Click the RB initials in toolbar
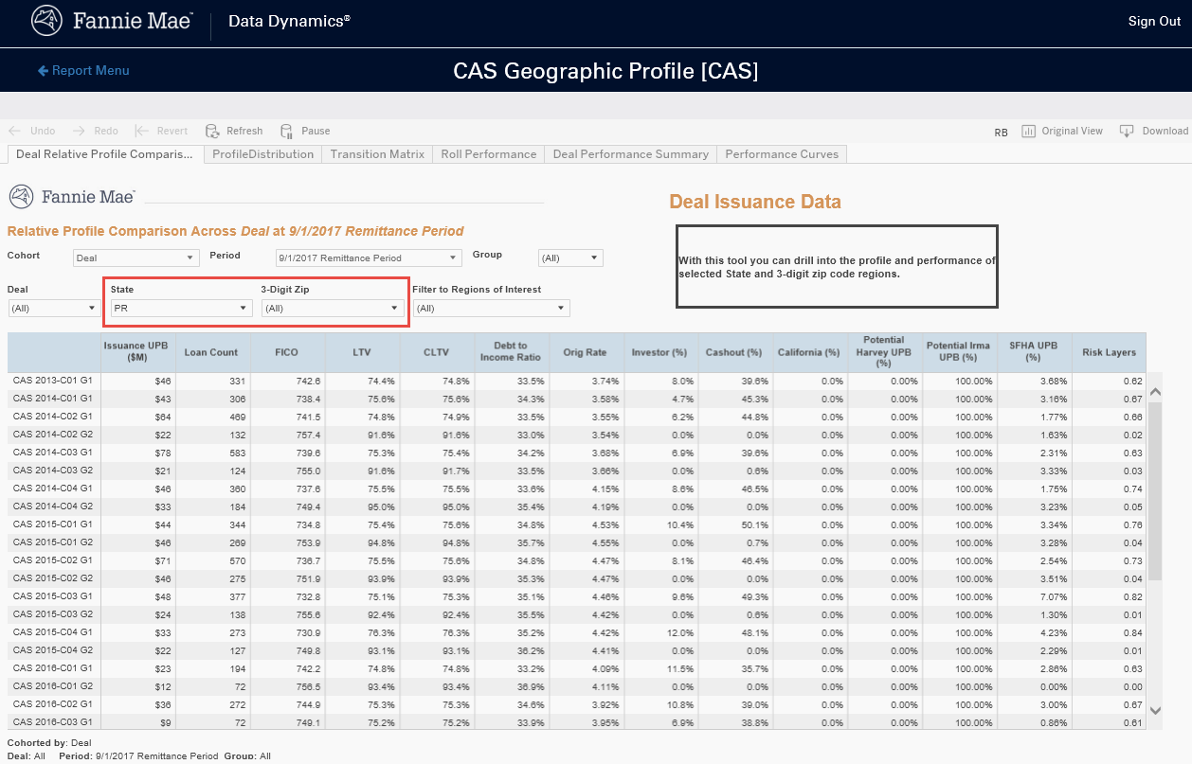The image size is (1192, 764). (1001, 133)
